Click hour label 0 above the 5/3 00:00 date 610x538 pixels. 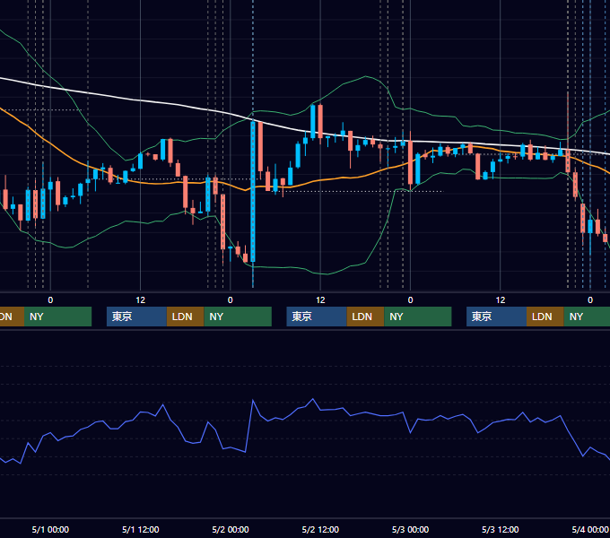[x=410, y=300]
